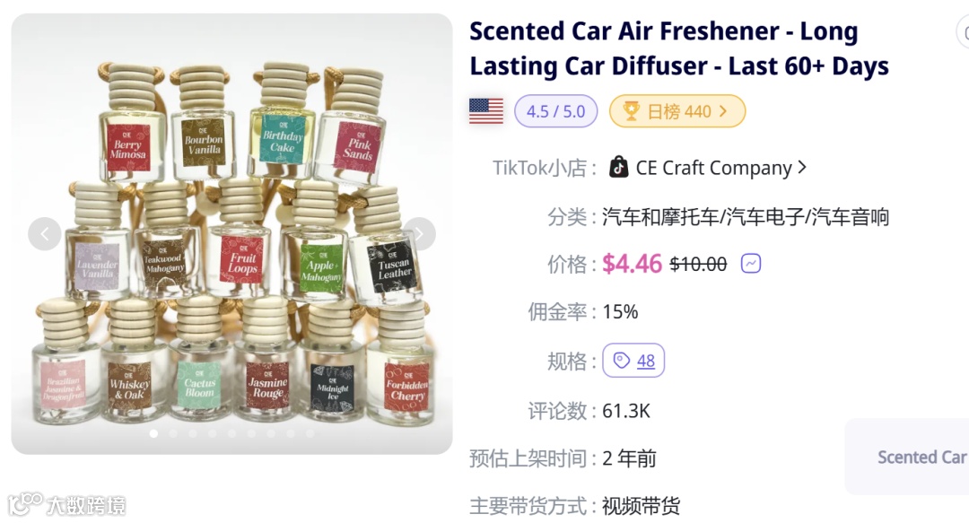Open the 48 specifications link

pyautogui.click(x=646, y=361)
